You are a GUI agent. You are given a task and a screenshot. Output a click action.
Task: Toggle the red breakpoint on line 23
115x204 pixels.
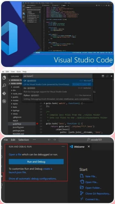pyautogui.click(x=37, y=124)
